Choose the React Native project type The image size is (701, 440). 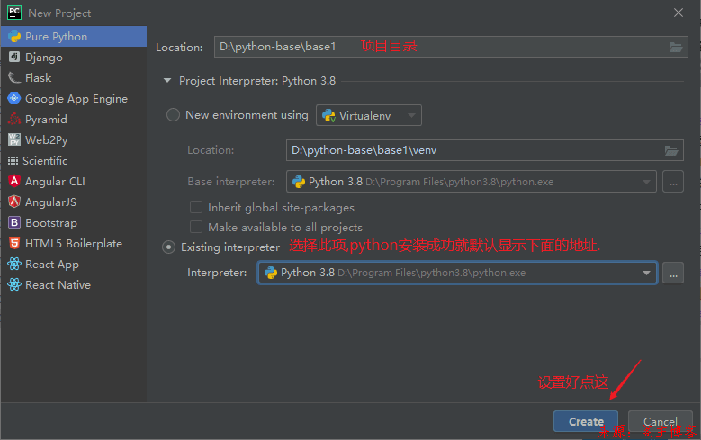point(74,285)
